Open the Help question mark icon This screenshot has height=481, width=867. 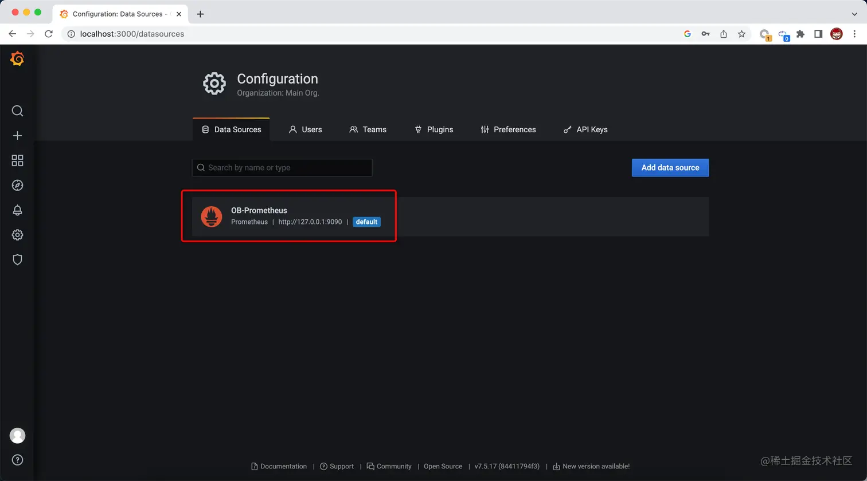17,460
